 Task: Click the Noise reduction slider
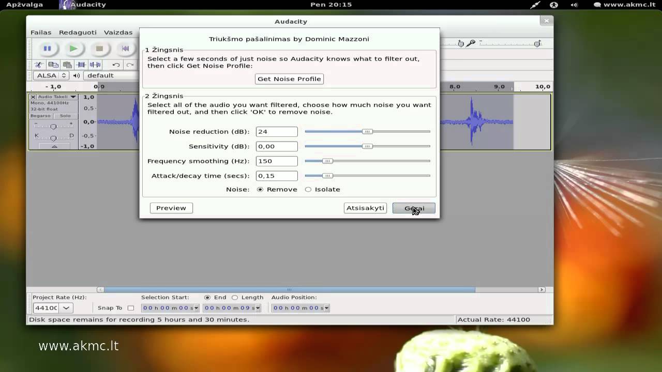point(367,132)
